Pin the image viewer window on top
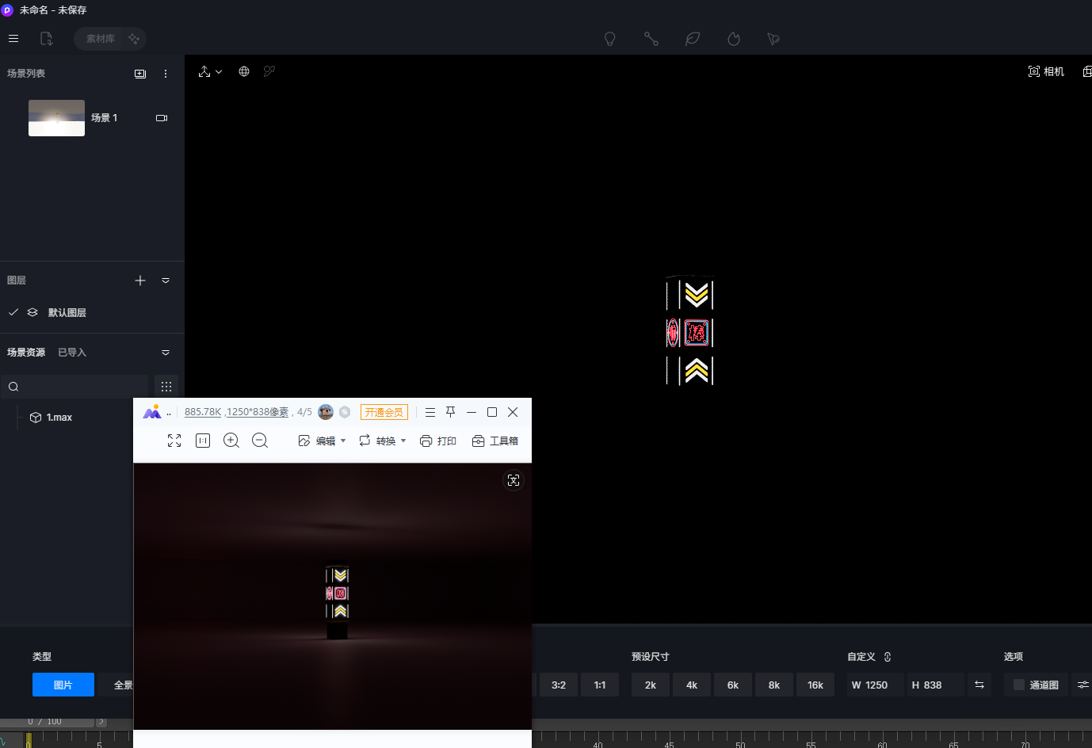Screen dimensions: 1092x748 451,412
